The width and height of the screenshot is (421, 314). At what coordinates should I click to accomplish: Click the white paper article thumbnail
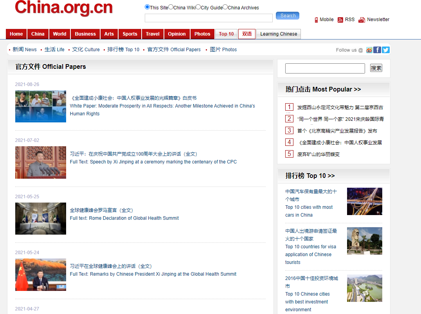(41, 106)
